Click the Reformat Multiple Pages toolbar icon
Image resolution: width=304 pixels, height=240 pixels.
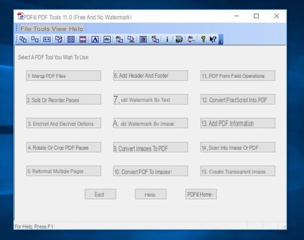[x=71, y=39]
